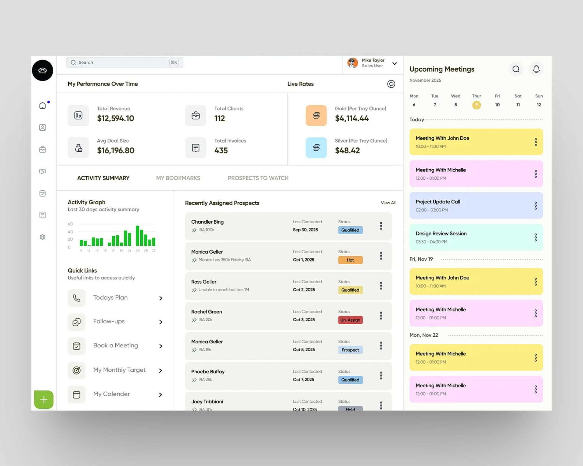The width and height of the screenshot is (583, 466).
Task: Open My Calender quick link
Action: [x=115, y=394]
